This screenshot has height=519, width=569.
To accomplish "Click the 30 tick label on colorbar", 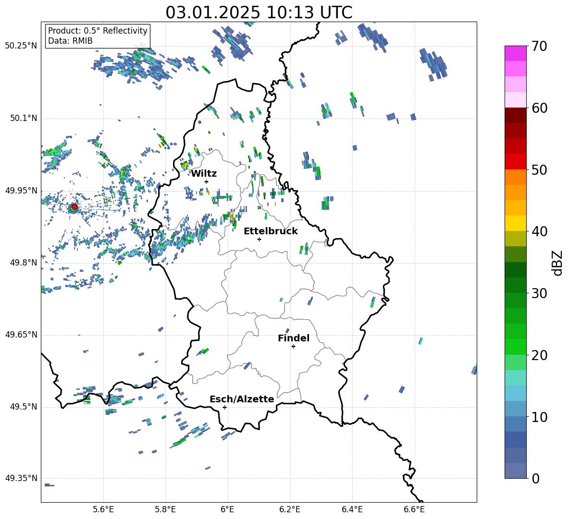I will (x=539, y=293).
